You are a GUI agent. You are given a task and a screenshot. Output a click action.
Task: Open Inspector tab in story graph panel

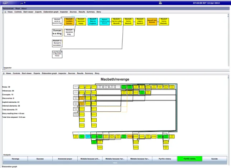tap(64, 12)
